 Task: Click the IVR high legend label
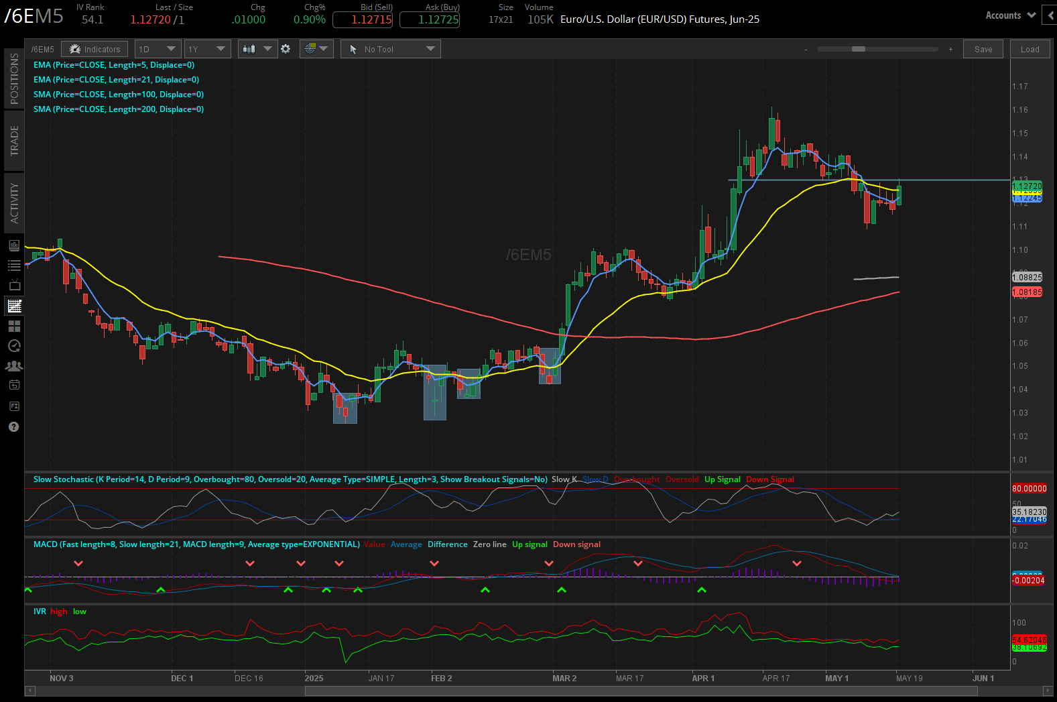[x=59, y=611]
